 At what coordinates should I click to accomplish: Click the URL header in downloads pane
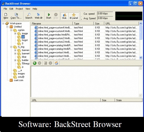click(66, 100)
